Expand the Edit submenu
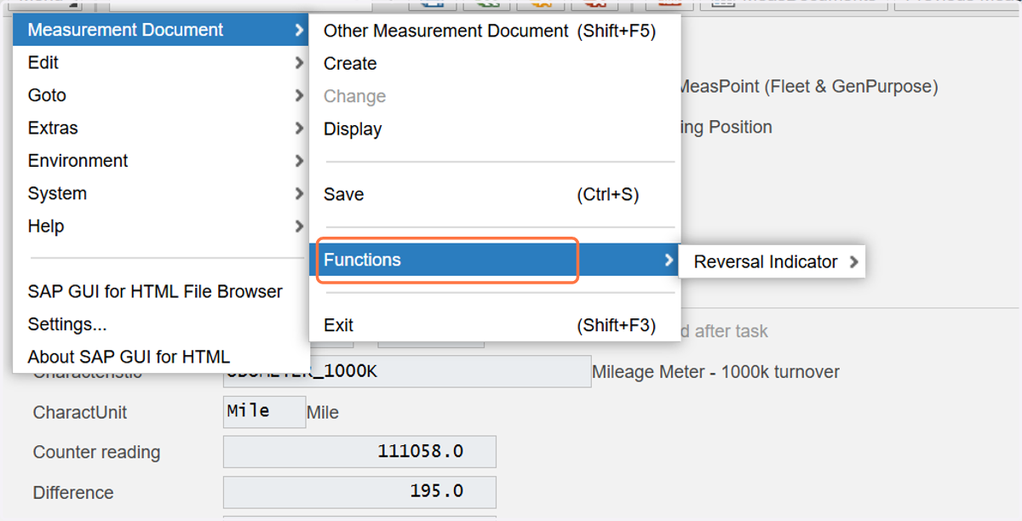The height and width of the screenshot is (521, 1022). [161, 63]
